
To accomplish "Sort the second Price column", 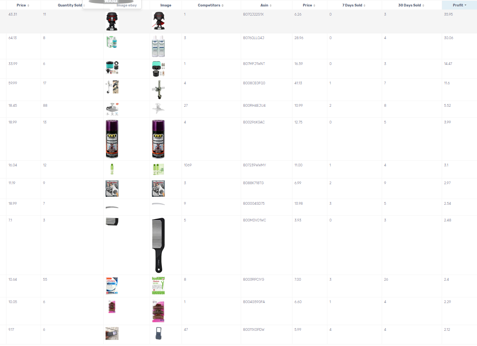I will pyautogui.click(x=310, y=5).
